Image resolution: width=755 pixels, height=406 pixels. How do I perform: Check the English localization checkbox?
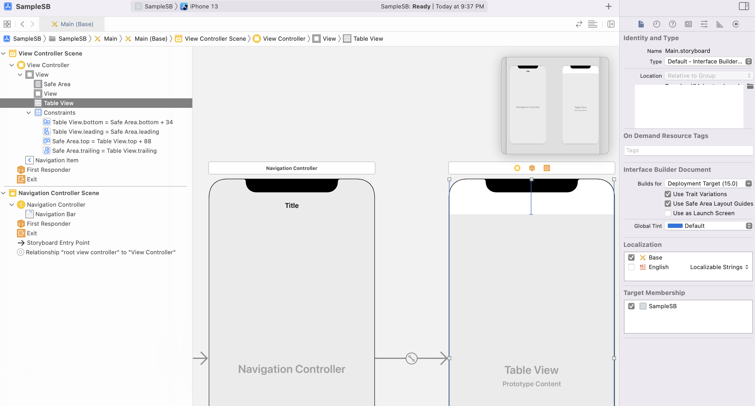(631, 267)
